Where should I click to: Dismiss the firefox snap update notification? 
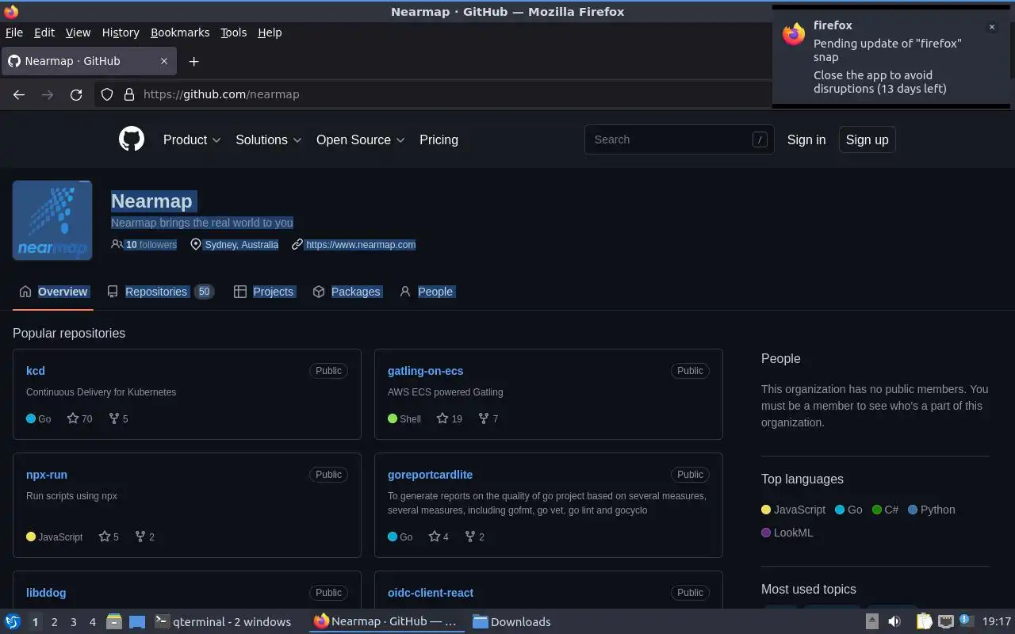click(x=991, y=27)
